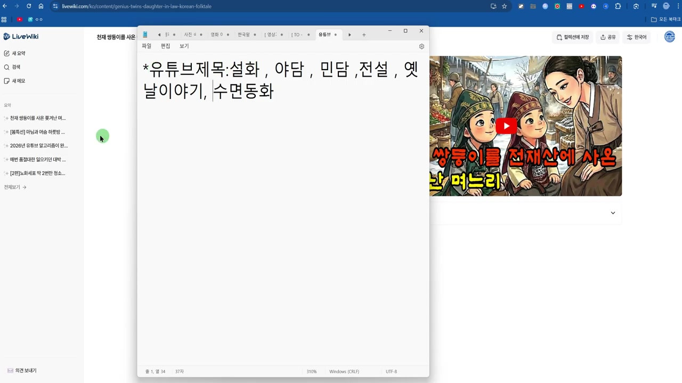Viewport: 682px width, 383px height.
Task: Open the YouTube bookmark shortcut
Action: coord(20,19)
